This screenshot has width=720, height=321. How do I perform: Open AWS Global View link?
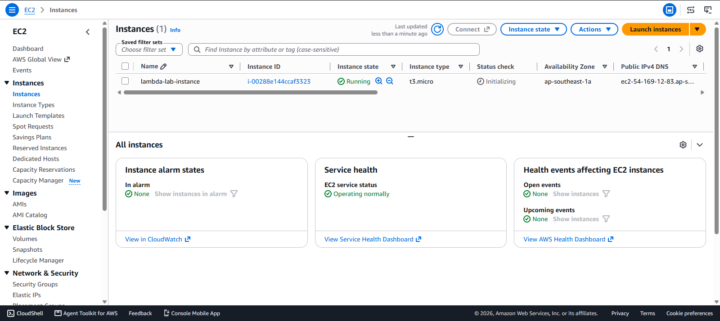[x=41, y=59]
